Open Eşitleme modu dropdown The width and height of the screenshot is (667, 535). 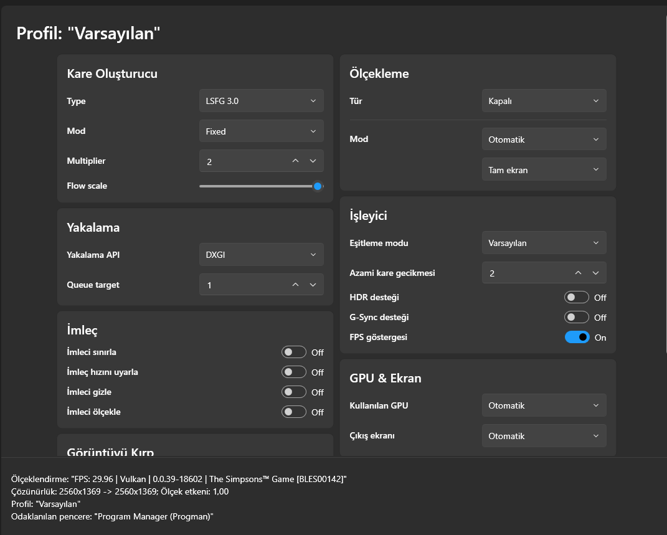pyautogui.click(x=544, y=243)
